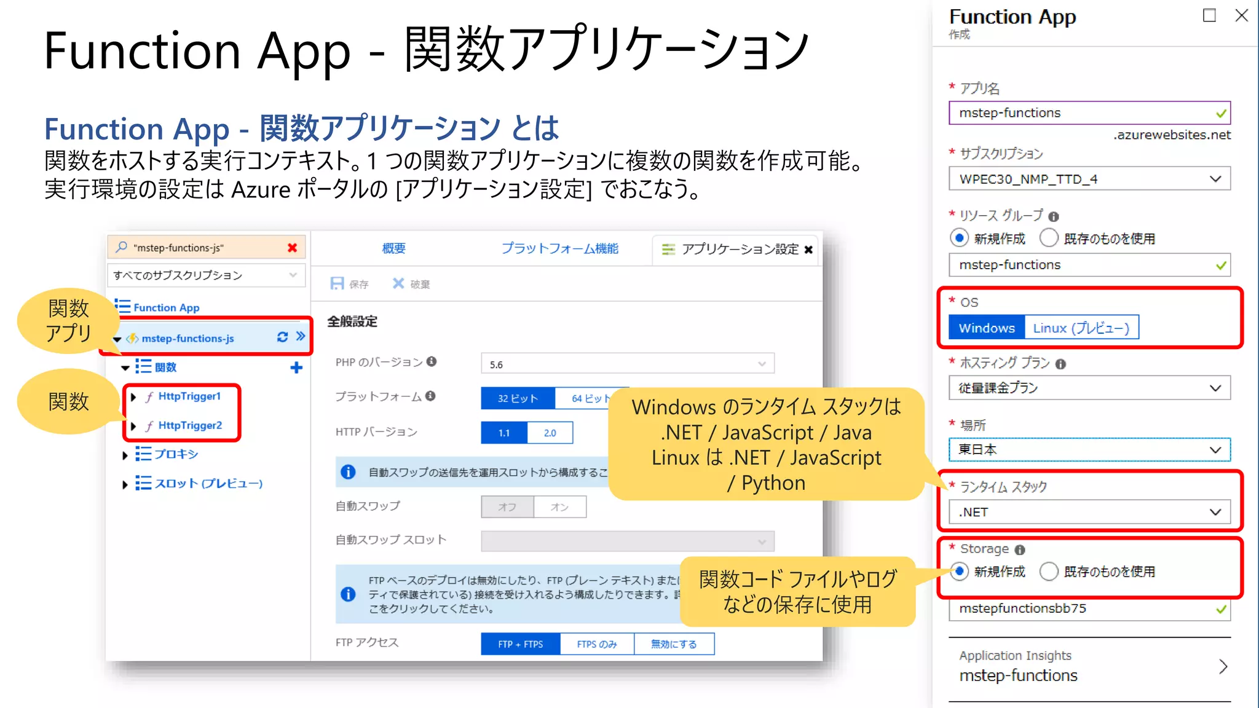
Task: Click the HttpTrigger1 function icon
Action: coord(149,396)
